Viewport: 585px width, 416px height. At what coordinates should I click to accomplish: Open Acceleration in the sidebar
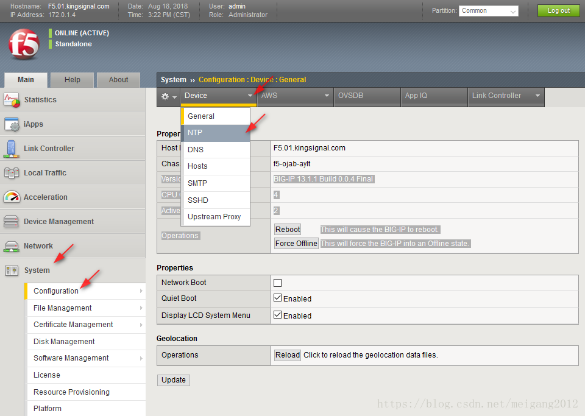(x=73, y=197)
